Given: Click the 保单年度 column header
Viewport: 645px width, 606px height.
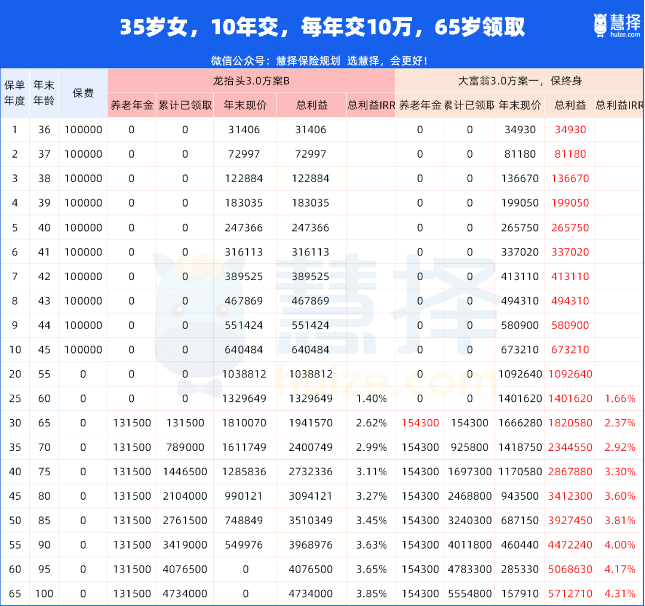Looking at the screenshot, I should 15,93.
